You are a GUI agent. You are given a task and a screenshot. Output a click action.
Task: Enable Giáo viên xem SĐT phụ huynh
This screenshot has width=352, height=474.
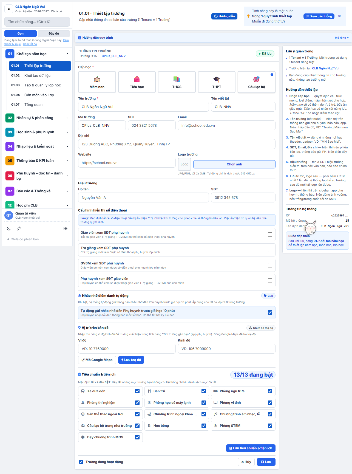click(x=270, y=235)
